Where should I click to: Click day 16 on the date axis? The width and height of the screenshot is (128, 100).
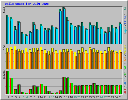[64, 97]
